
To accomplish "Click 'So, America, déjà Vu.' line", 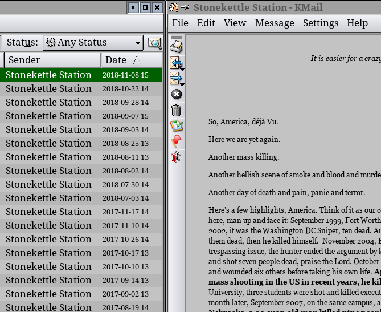I will point(243,121).
